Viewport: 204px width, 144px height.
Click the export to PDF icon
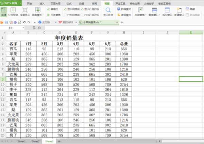coord(11,22)
